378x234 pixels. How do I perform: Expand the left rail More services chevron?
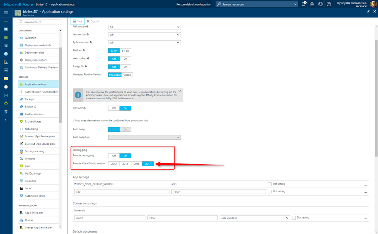click(6, 120)
